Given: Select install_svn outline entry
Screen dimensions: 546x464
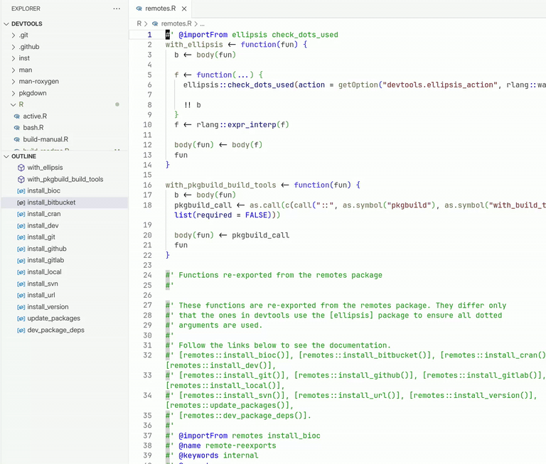Looking at the screenshot, I should 43,284.
